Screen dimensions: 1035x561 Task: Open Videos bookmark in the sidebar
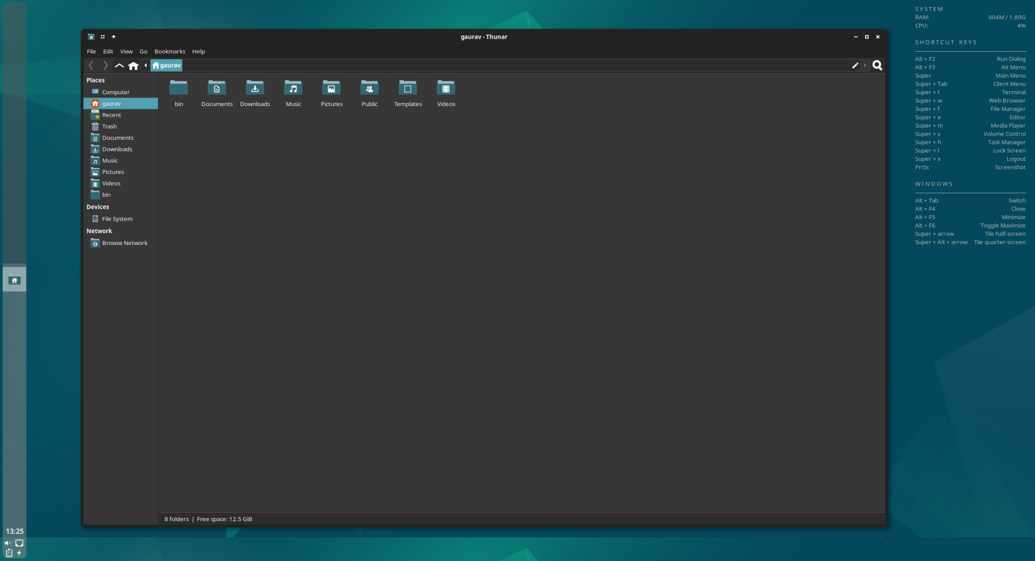pos(121,183)
